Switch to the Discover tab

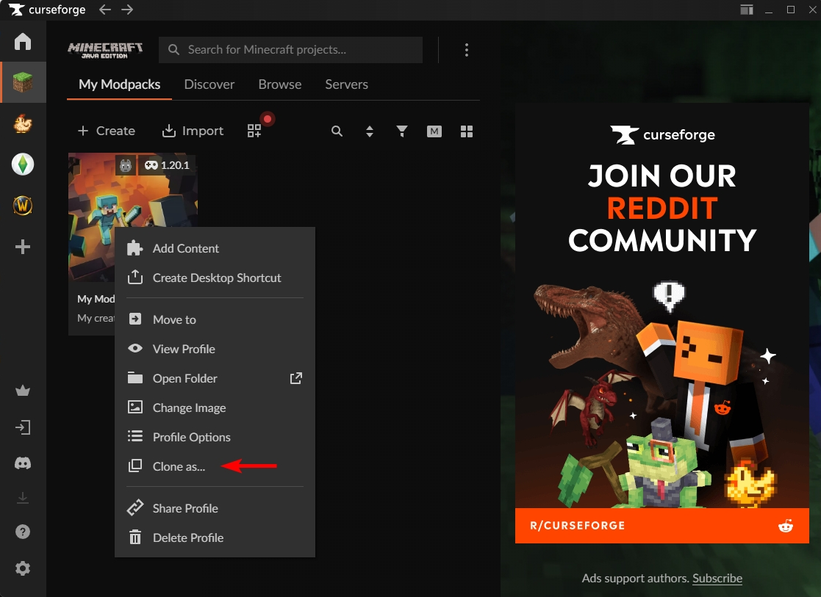click(209, 84)
